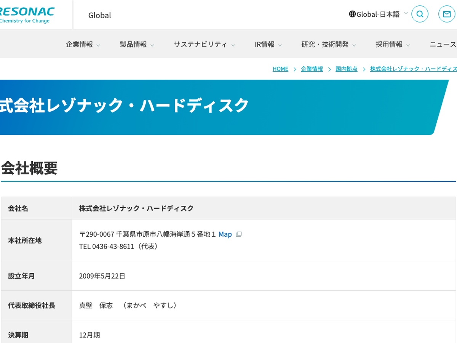
Task: Open the mail contact icon
Action: pos(446,14)
